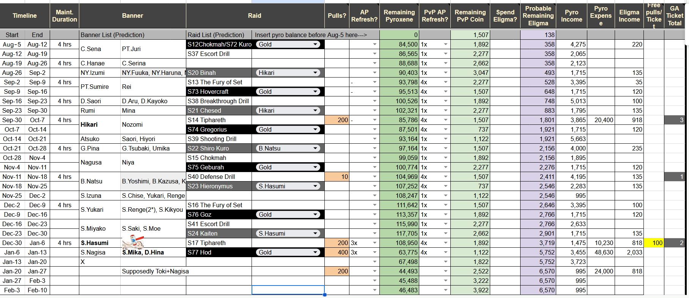This screenshot has width=689, height=298.
Task: Select the Raid header cell
Action: point(255,16)
